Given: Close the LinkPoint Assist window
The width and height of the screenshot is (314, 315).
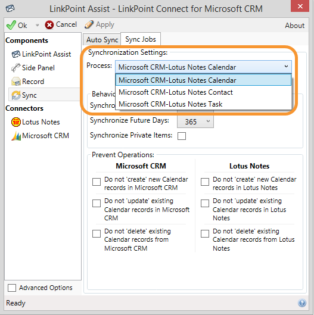Looking at the screenshot, I should coord(300,6).
